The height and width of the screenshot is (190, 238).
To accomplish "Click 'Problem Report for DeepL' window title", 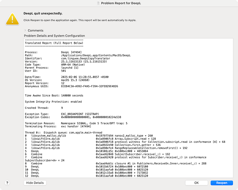I will tap(121, 3).
